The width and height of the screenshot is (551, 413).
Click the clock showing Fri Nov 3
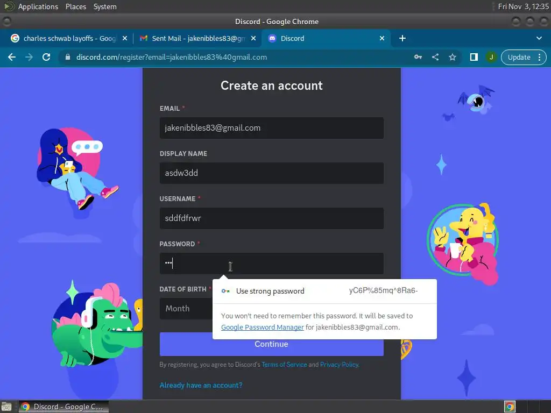(523, 6)
